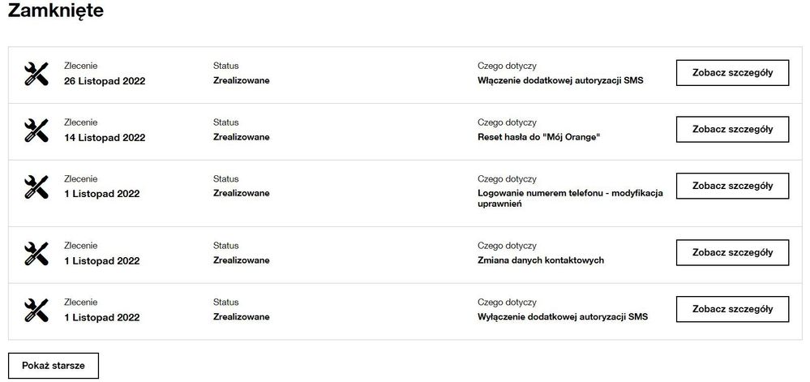Click the Wyłączenie dodatkowej autoryzacji SMS subject text
810x382 pixels.
pos(563,316)
